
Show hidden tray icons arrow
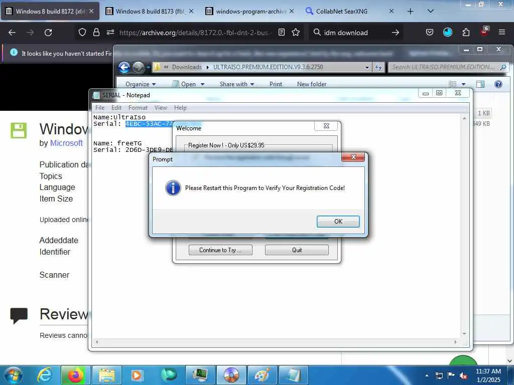(x=427, y=375)
